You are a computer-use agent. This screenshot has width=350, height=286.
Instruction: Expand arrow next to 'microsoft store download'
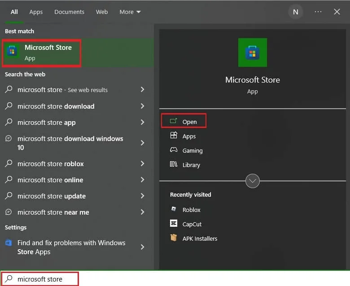pos(142,106)
